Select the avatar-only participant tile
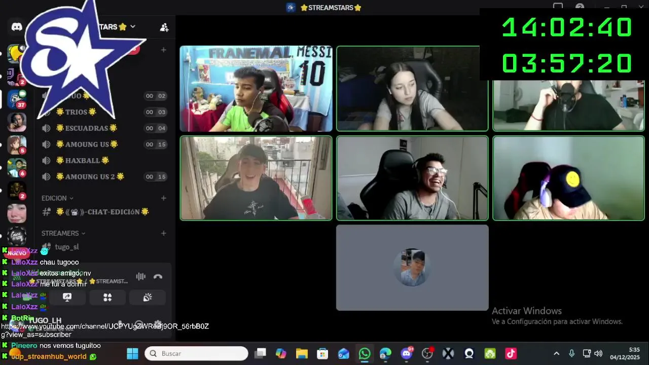This screenshot has width=649, height=365. [x=412, y=268]
